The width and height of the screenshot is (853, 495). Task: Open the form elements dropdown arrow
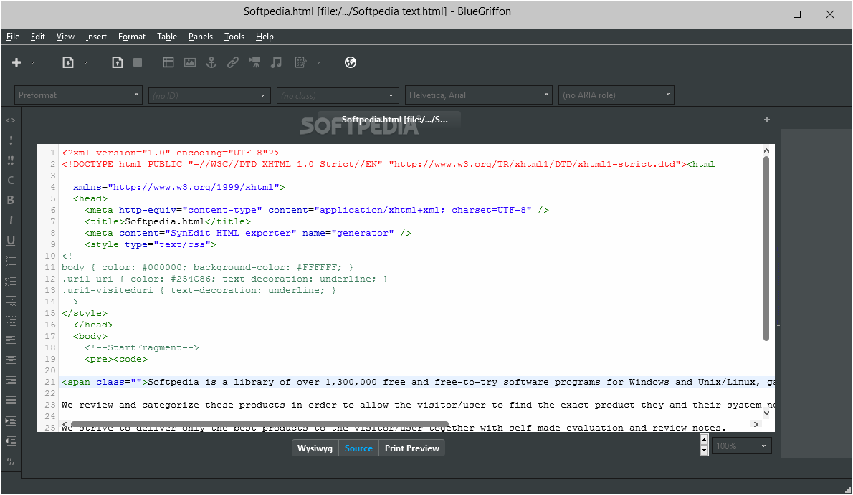point(319,62)
